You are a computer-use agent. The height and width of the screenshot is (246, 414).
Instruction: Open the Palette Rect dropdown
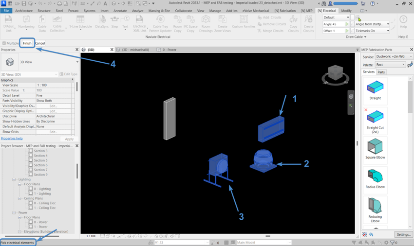click(x=390, y=65)
